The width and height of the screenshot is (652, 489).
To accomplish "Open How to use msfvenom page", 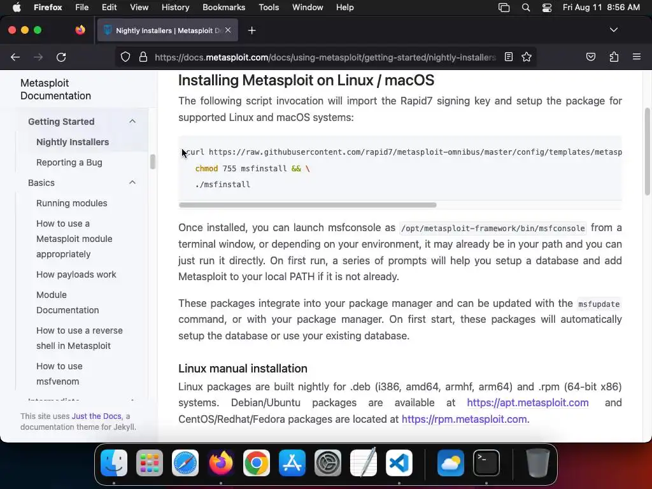I will tap(59, 374).
